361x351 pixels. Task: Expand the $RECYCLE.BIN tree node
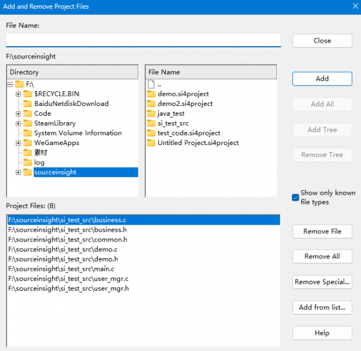coord(18,94)
